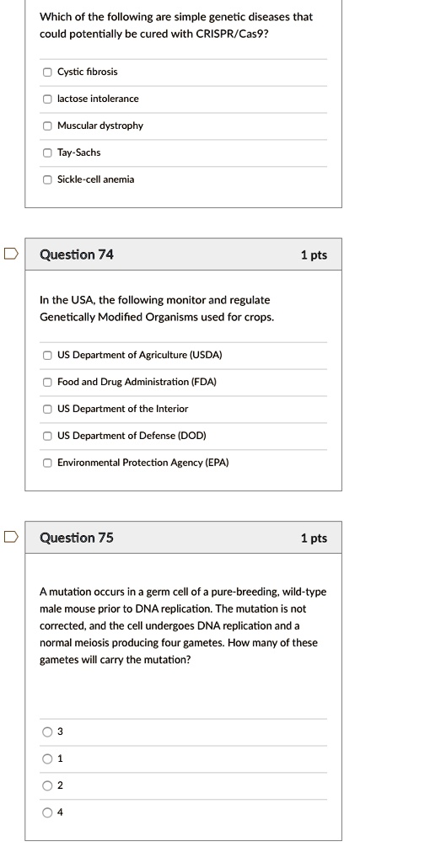
Task: Click the Question 74 header title
Action: [77, 255]
